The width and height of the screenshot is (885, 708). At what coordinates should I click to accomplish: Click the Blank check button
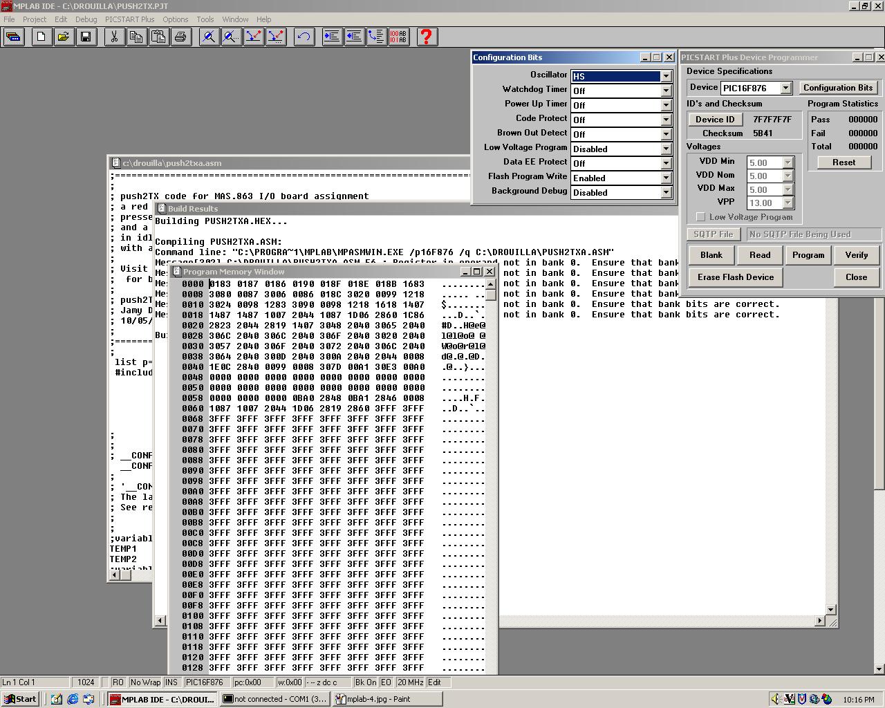[711, 255]
